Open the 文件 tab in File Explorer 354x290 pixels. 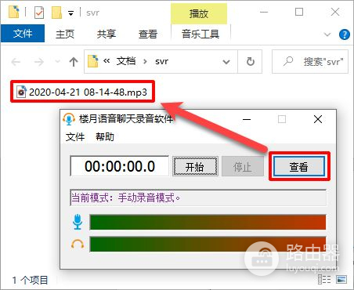(x=23, y=34)
